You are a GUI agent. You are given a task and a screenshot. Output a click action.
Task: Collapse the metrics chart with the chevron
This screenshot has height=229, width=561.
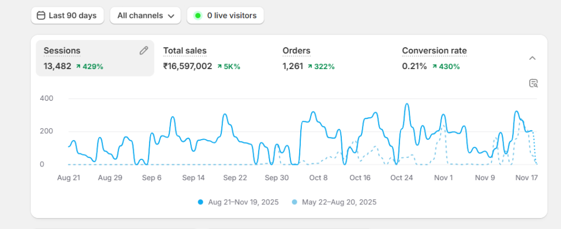tap(532, 58)
